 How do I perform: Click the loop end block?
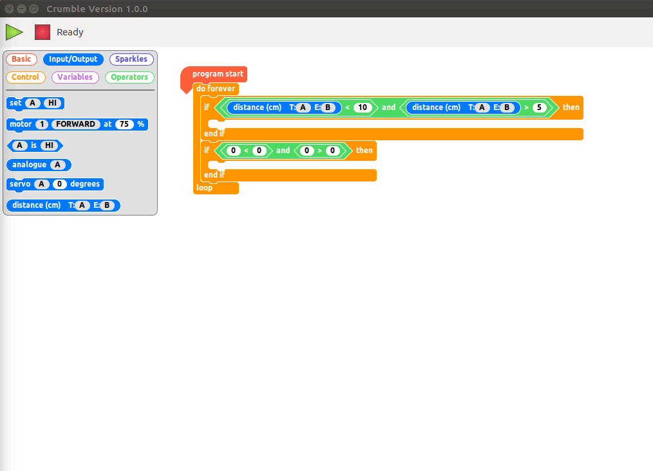[x=216, y=188]
